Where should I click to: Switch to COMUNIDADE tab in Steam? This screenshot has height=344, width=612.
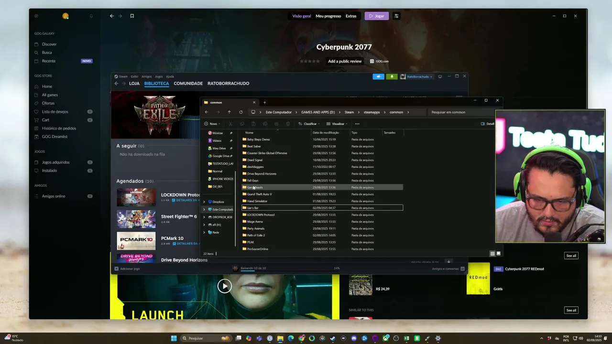pos(188,83)
